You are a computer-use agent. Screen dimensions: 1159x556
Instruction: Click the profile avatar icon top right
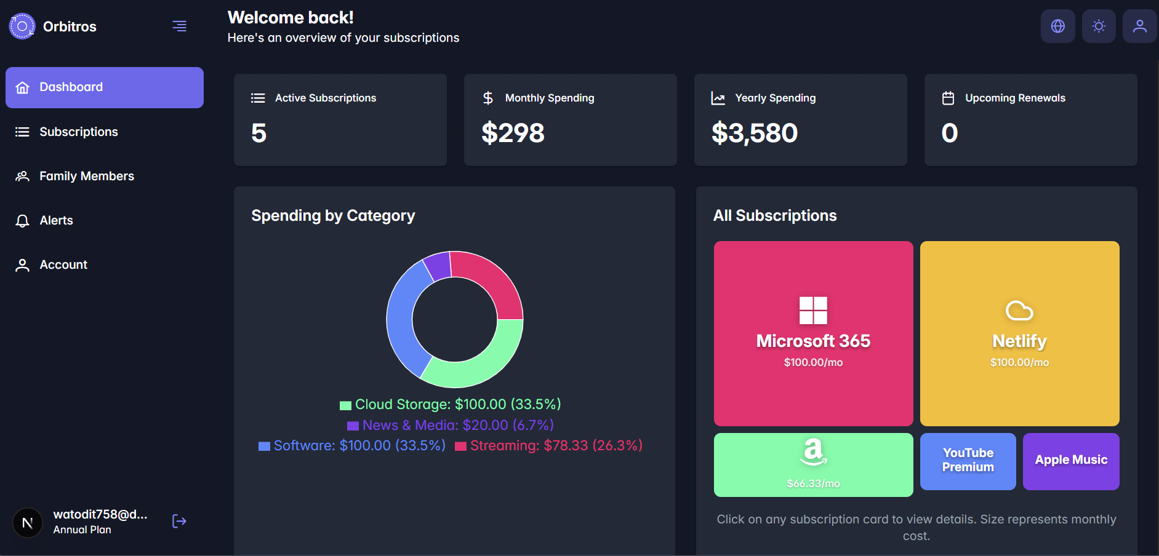[1140, 26]
